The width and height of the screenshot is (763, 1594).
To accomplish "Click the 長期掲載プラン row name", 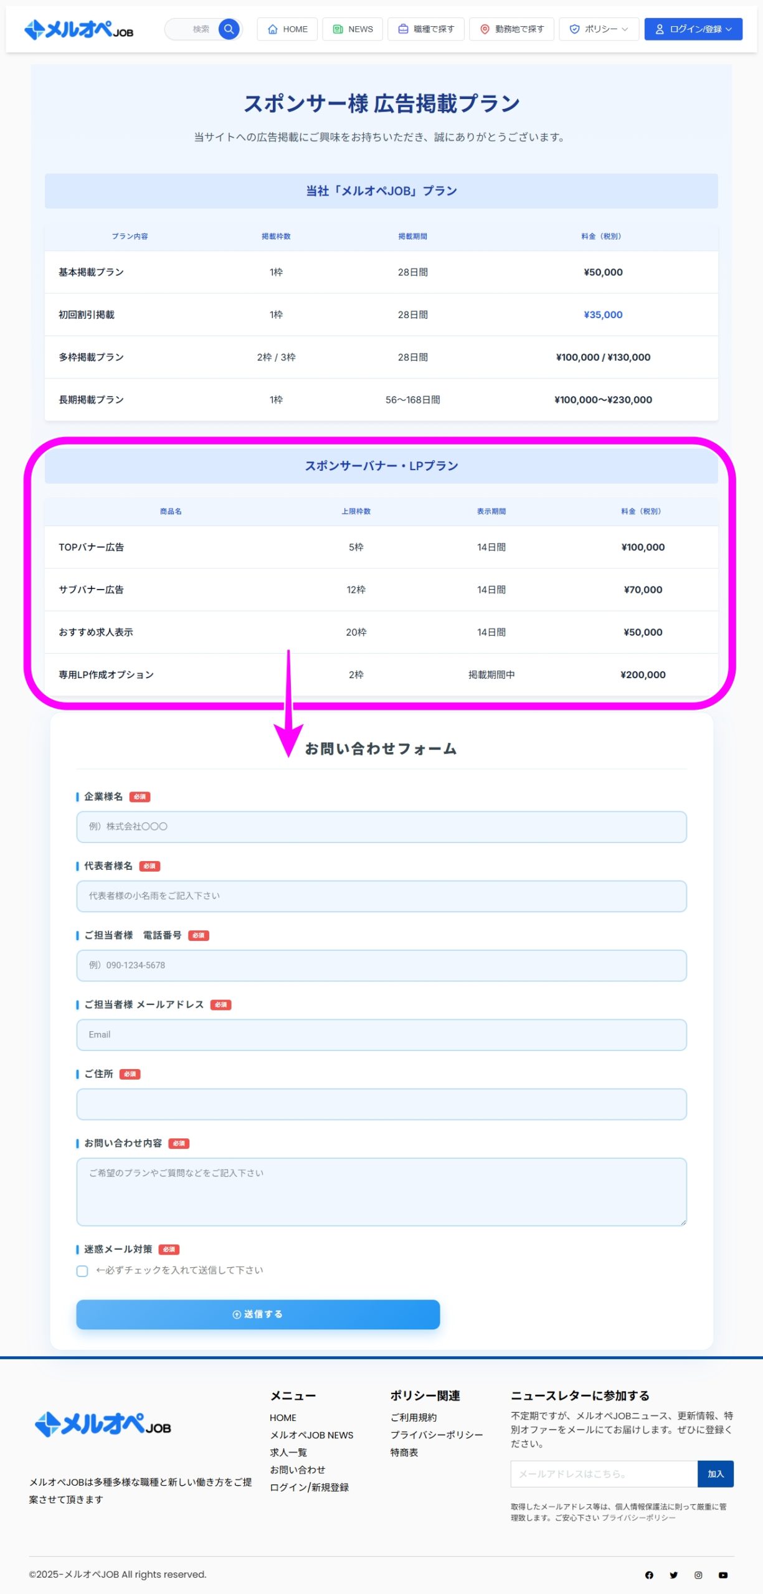I will [x=91, y=400].
